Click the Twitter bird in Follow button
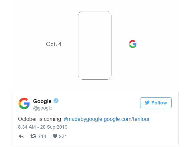The width and height of the screenshot is (186, 147). point(147,103)
